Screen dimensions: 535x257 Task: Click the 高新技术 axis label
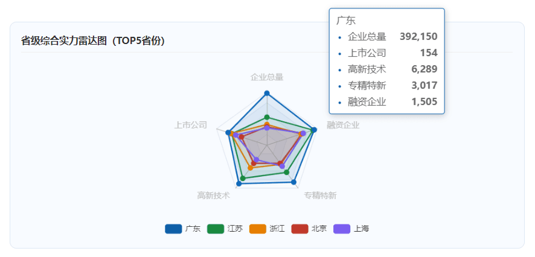(x=214, y=195)
